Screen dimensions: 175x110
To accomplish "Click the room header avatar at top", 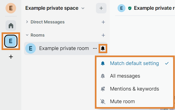I will (121, 8).
